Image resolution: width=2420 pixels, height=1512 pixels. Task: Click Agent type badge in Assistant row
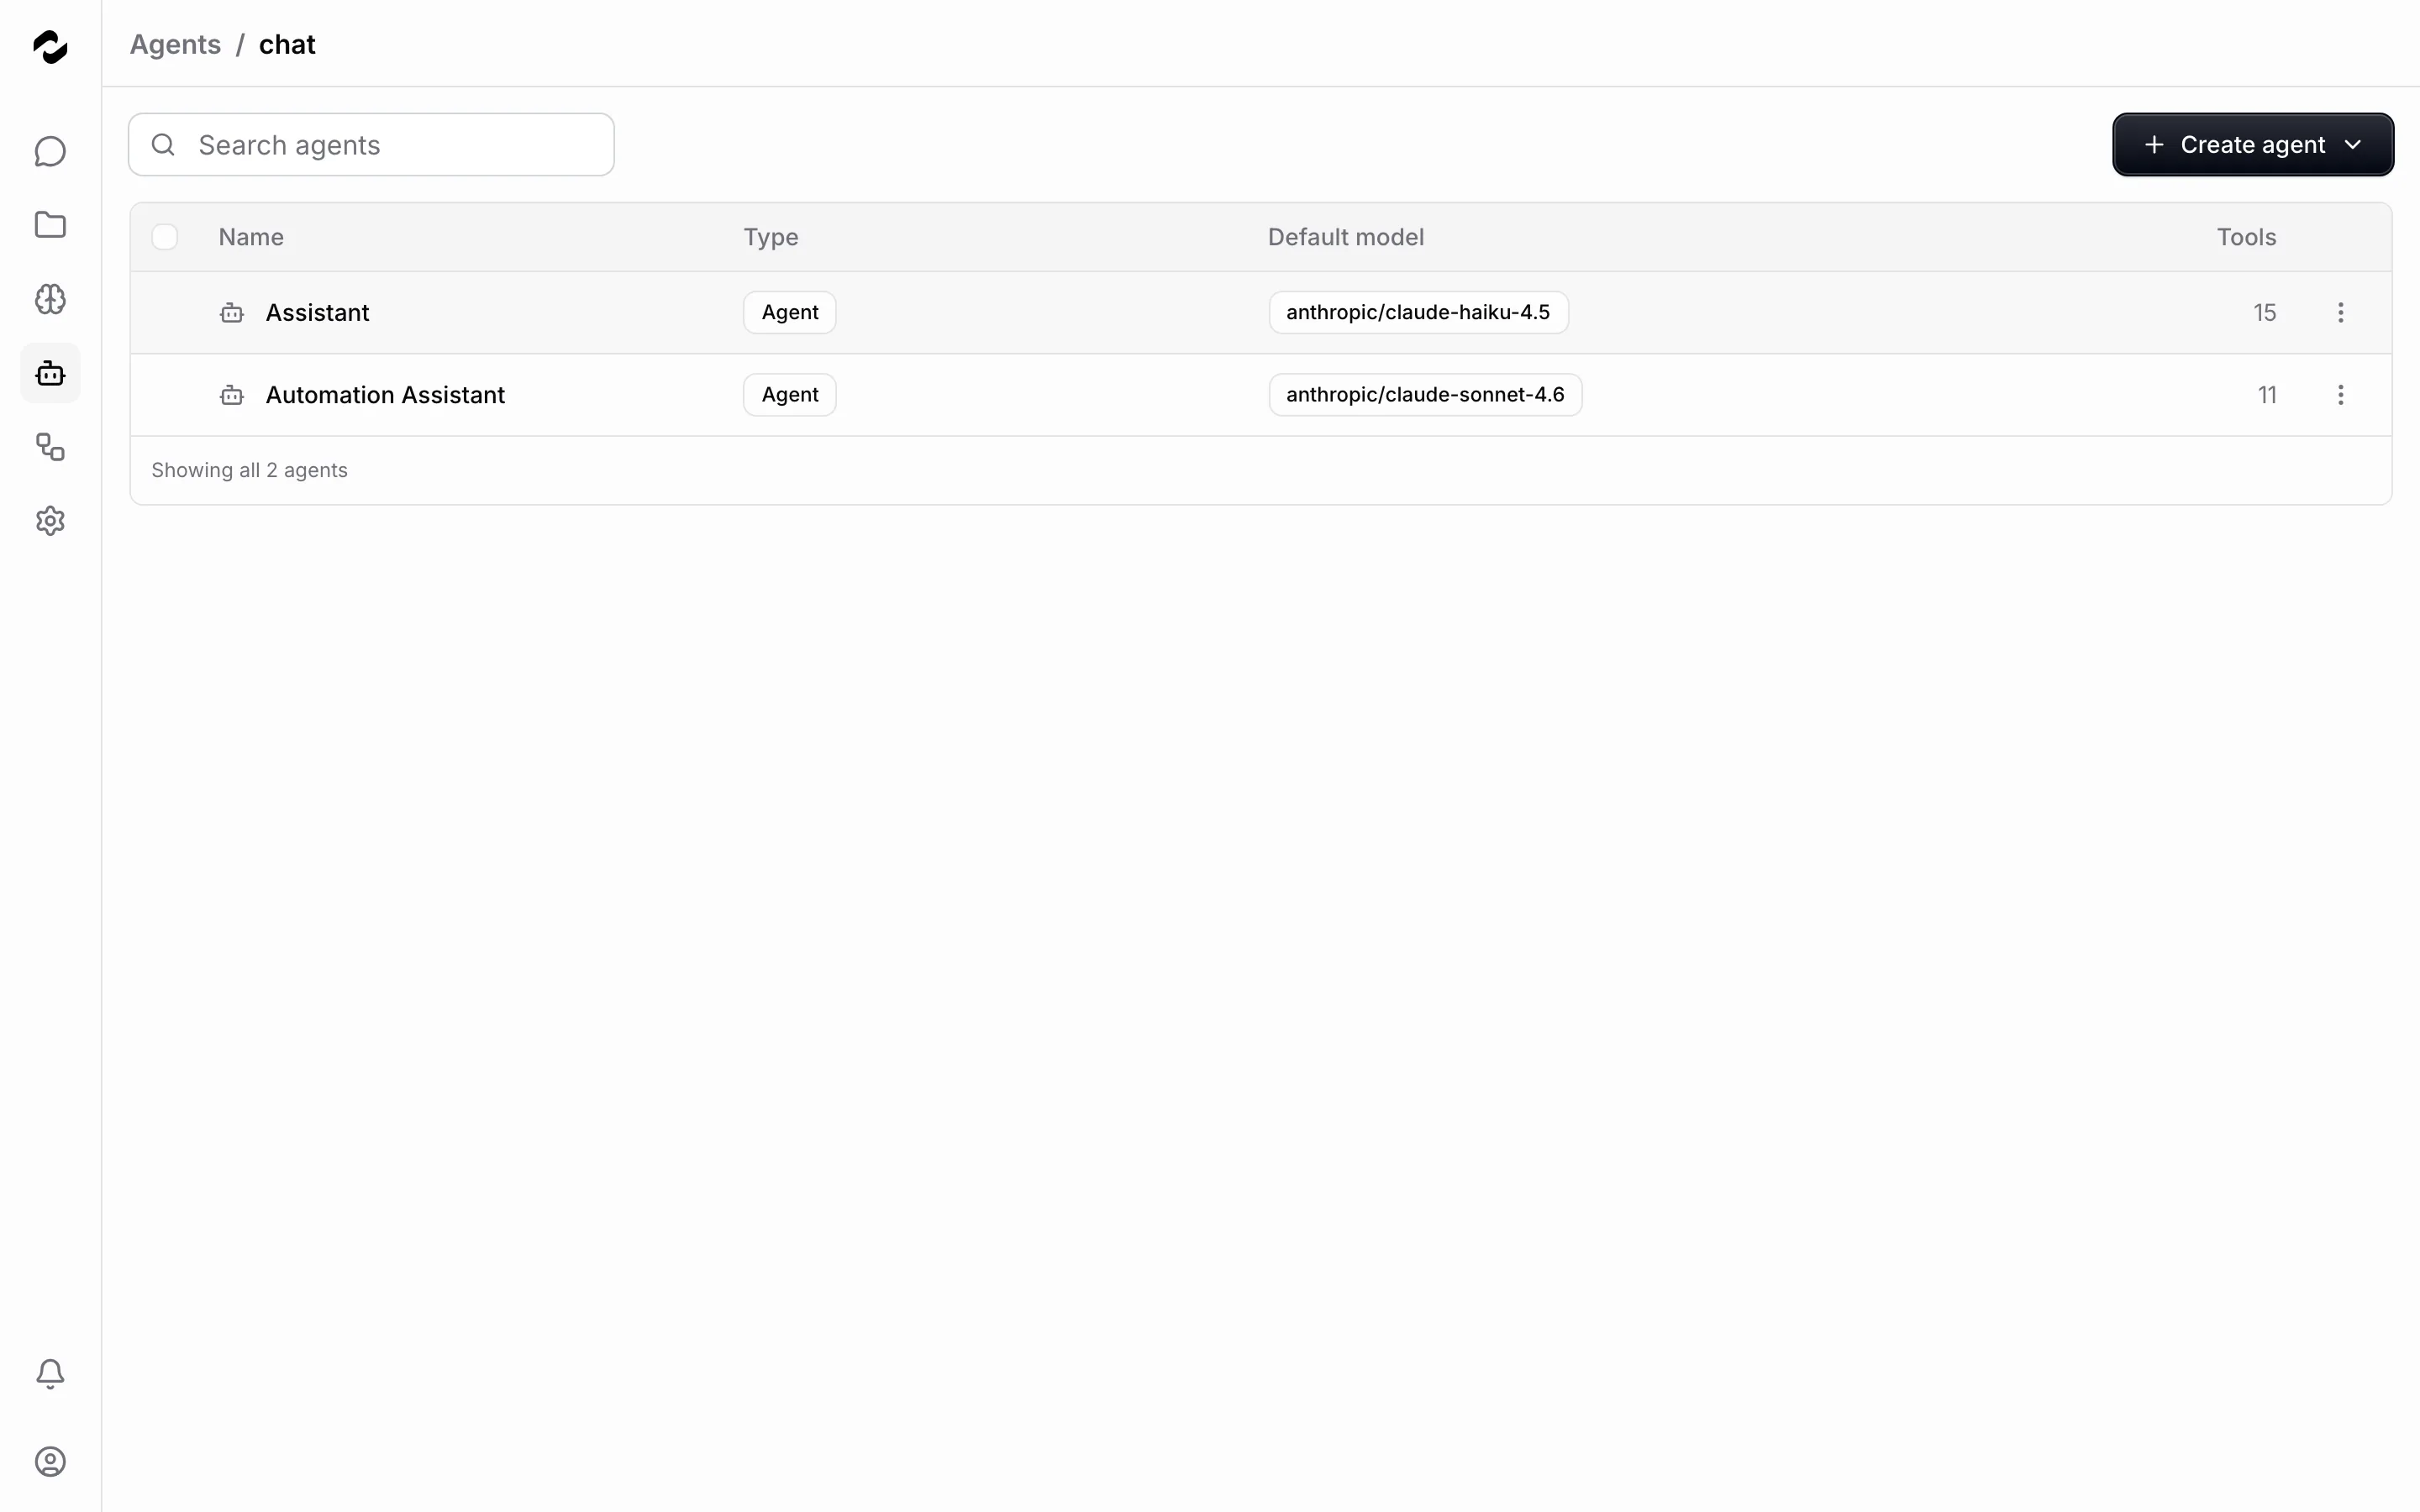pos(790,313)
